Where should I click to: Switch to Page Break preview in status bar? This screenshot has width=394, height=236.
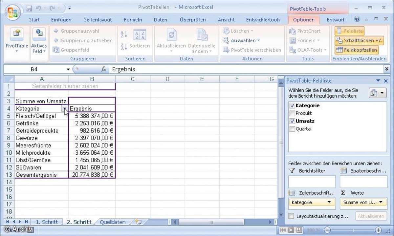point(299,230)
